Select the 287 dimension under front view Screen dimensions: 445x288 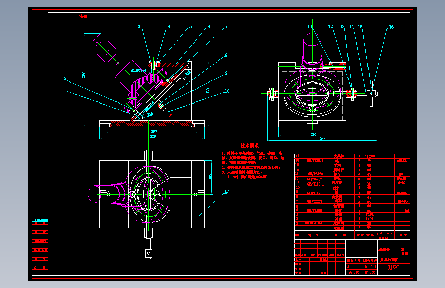coord(154,131)
